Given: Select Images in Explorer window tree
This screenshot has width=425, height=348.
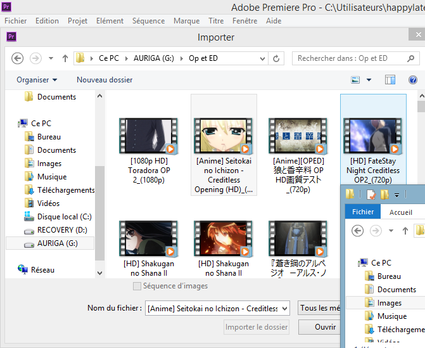Looking at the screenshot, I should tap(390, 303).
